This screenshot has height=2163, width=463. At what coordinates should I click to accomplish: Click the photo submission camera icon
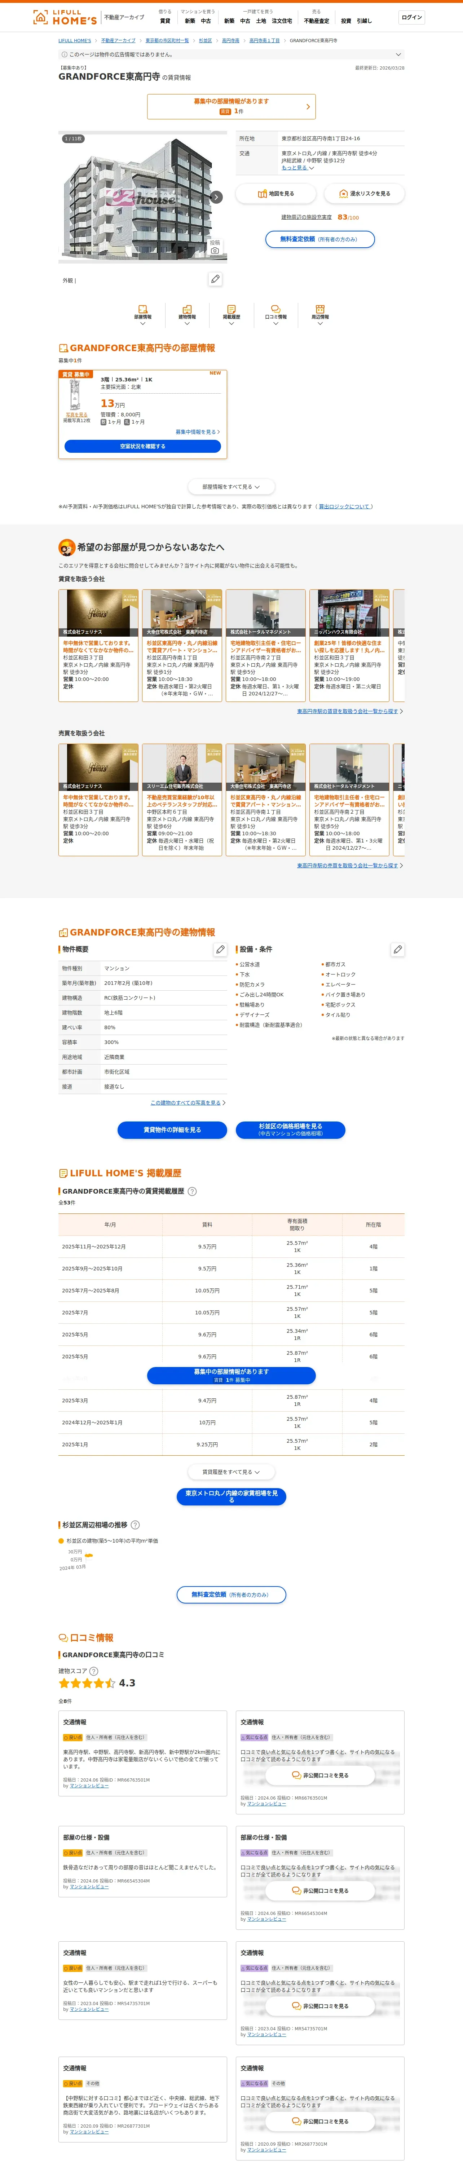tap(215, 248)
